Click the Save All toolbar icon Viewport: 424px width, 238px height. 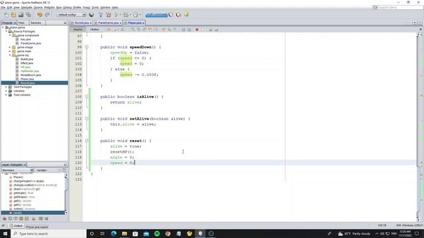pos(28,15)
